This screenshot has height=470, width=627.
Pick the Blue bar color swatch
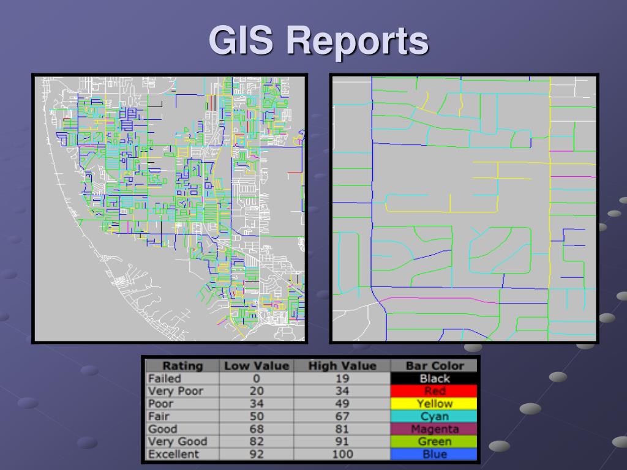pos(434,454)
